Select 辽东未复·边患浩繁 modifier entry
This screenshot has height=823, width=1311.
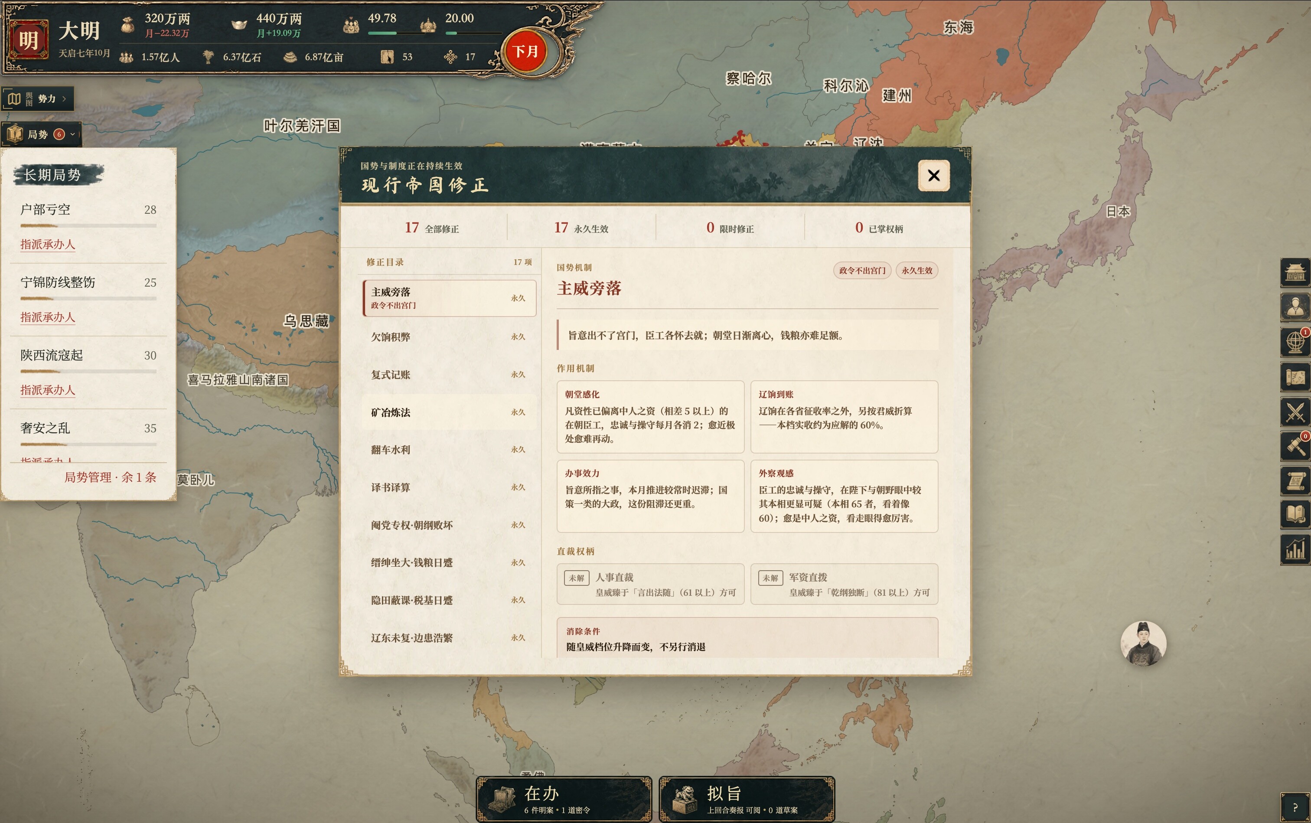(x=449, y=638)
